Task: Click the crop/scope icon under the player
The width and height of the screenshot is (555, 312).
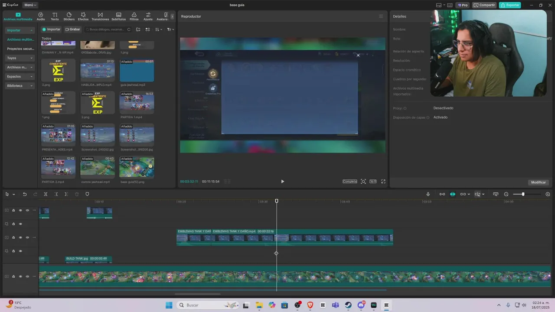Action: 363,182
